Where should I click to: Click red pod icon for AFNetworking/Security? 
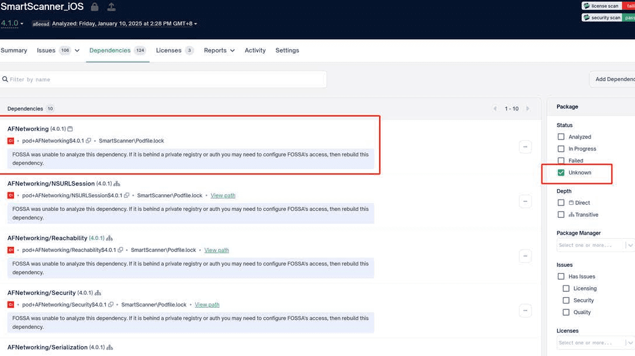[x=11, y=305]
